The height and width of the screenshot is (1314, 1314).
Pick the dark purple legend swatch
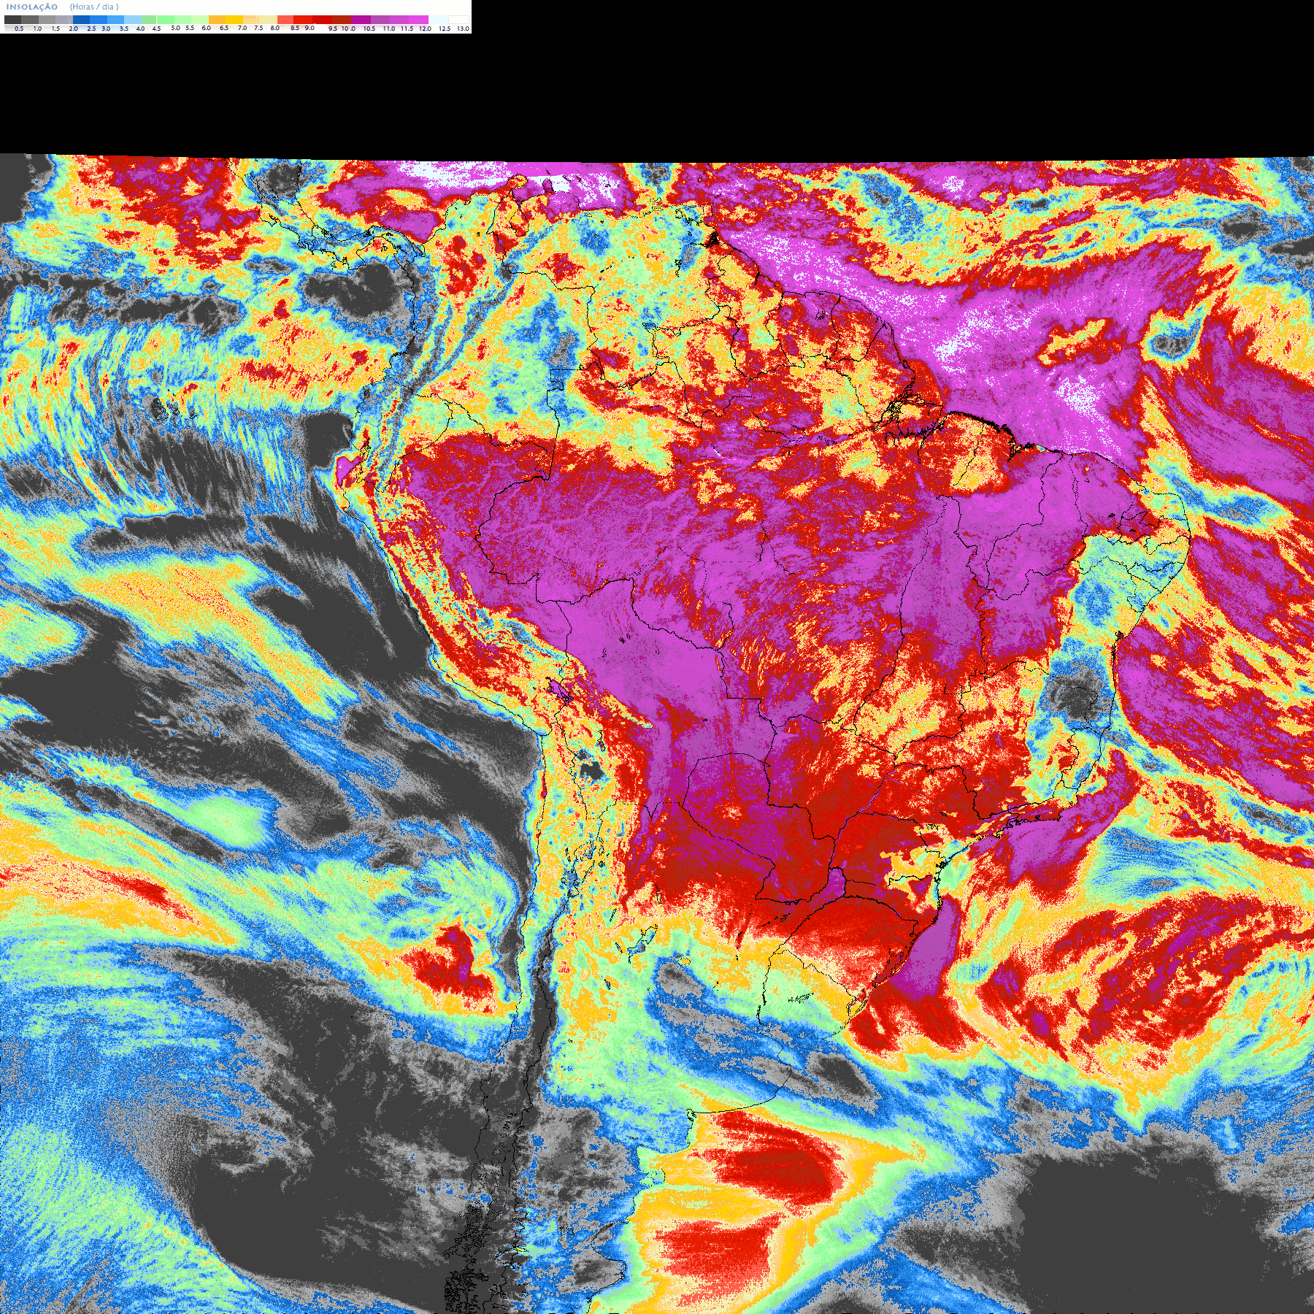[361, 20]
